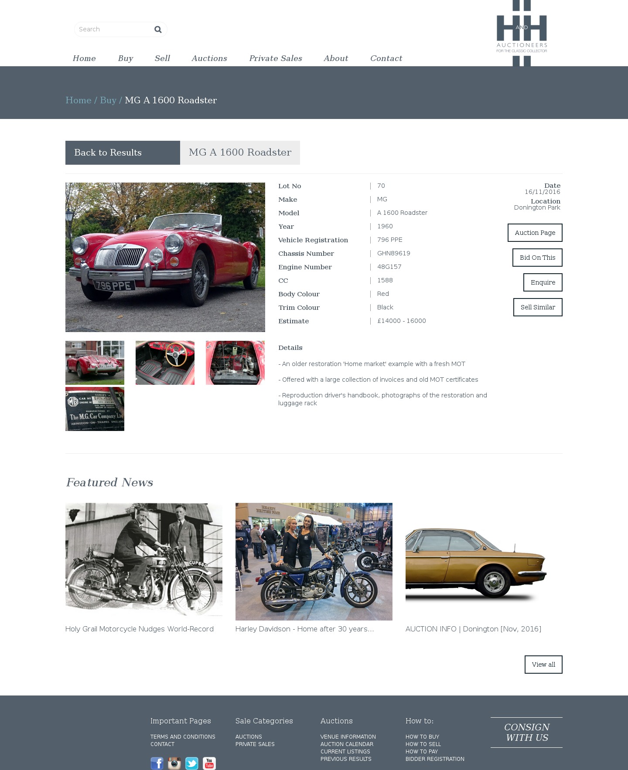Open Auctions under Sale Categories
This screenshot has width=628, height=770.
click(x=249, y=737)
